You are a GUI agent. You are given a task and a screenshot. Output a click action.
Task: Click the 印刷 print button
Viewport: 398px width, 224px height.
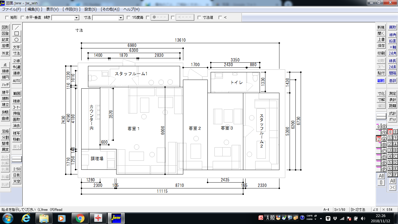coord(381,53)
